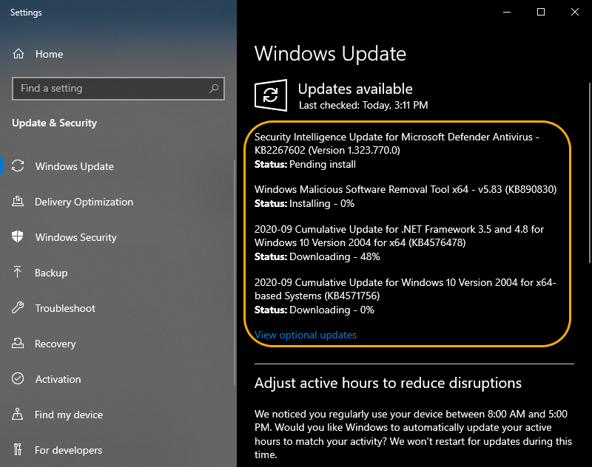Maximize the Settings window
The image size is (592, 467).
point(541,12)
